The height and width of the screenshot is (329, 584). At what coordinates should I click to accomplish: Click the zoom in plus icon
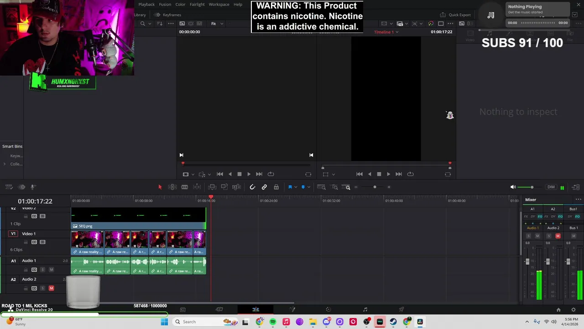click(x=389, y=187)
